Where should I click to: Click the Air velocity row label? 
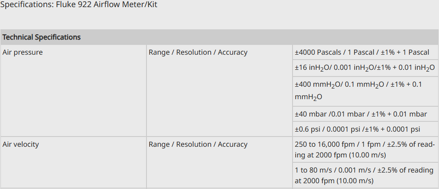tap(20, 145)
